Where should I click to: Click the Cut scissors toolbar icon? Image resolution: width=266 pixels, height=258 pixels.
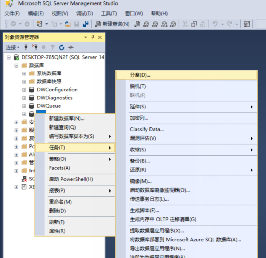(185, 24)
